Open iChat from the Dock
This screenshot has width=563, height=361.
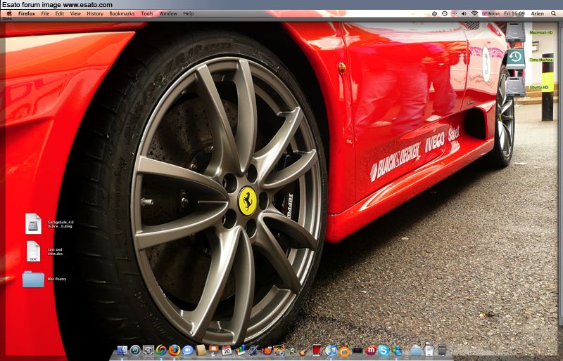coord(188,350)
